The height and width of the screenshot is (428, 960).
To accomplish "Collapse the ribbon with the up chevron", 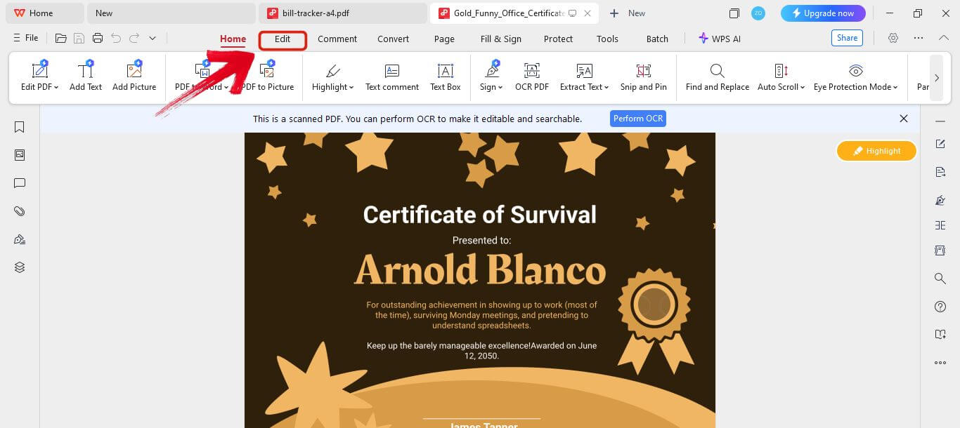I will coord(943,38).
